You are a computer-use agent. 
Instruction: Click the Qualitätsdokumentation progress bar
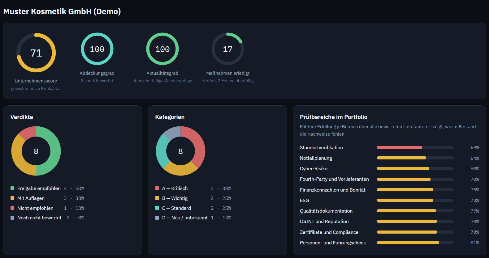(x=415, y=211)
